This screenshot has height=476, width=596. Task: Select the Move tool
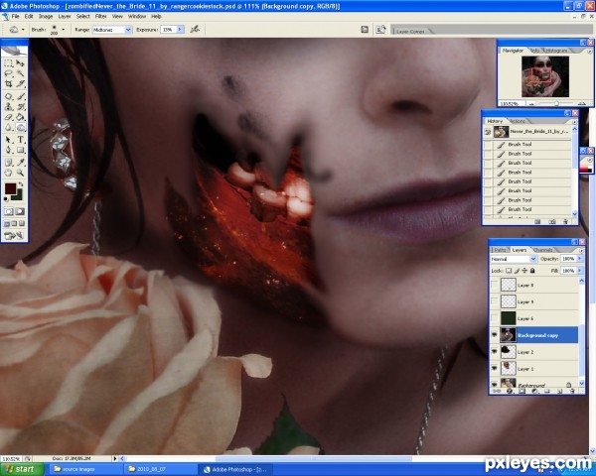(20, 63)
